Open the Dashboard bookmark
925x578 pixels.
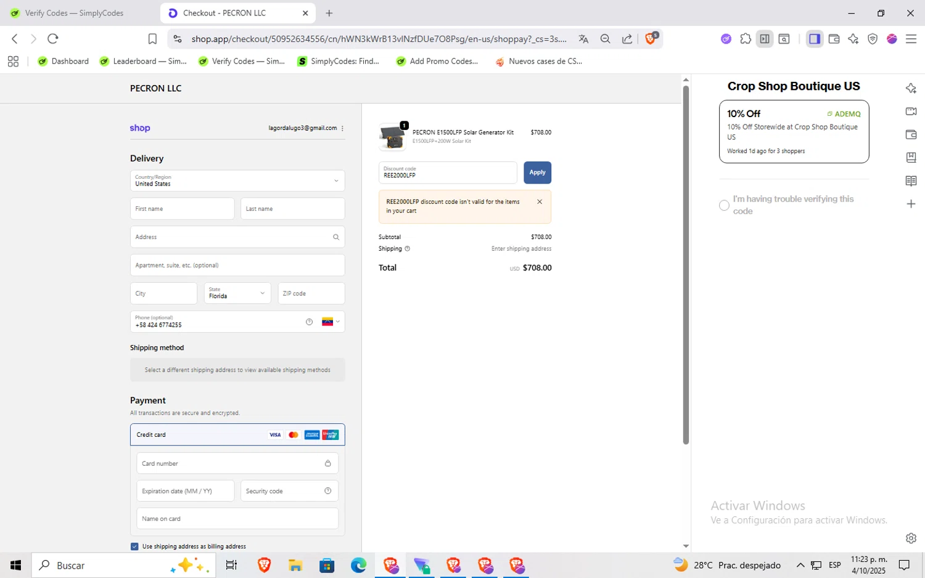64,61
